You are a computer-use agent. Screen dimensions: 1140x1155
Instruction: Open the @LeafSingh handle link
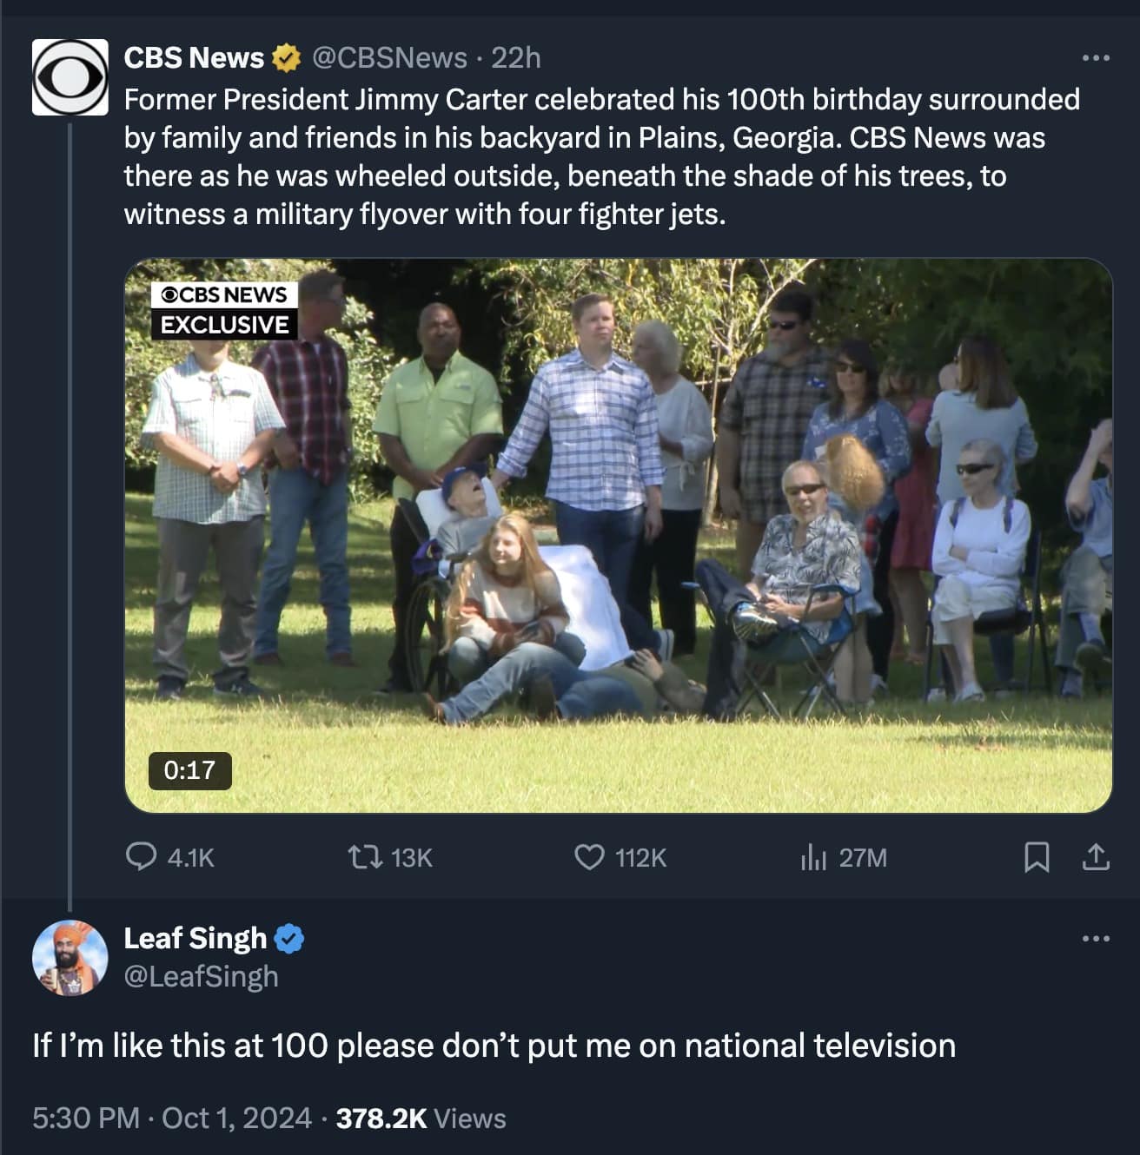202,977
